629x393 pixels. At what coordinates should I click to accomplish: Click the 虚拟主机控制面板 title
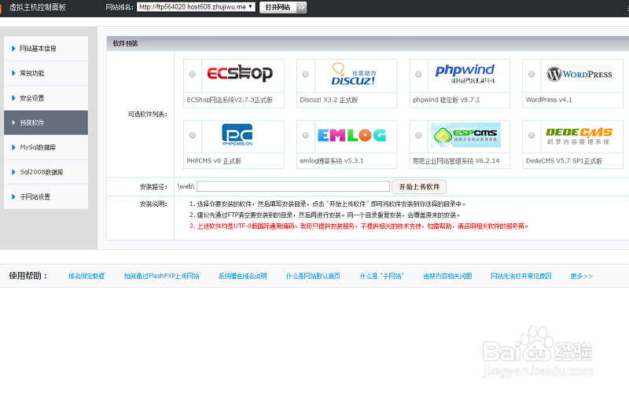(37, 7)
